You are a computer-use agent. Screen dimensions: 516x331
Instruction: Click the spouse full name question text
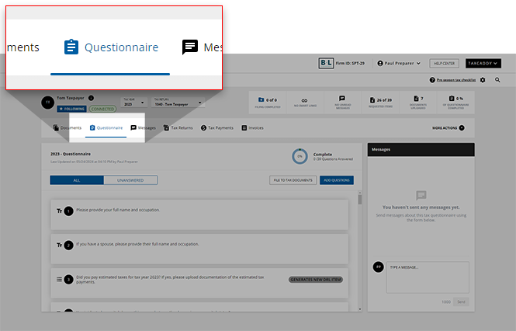(x=137, y=244)
